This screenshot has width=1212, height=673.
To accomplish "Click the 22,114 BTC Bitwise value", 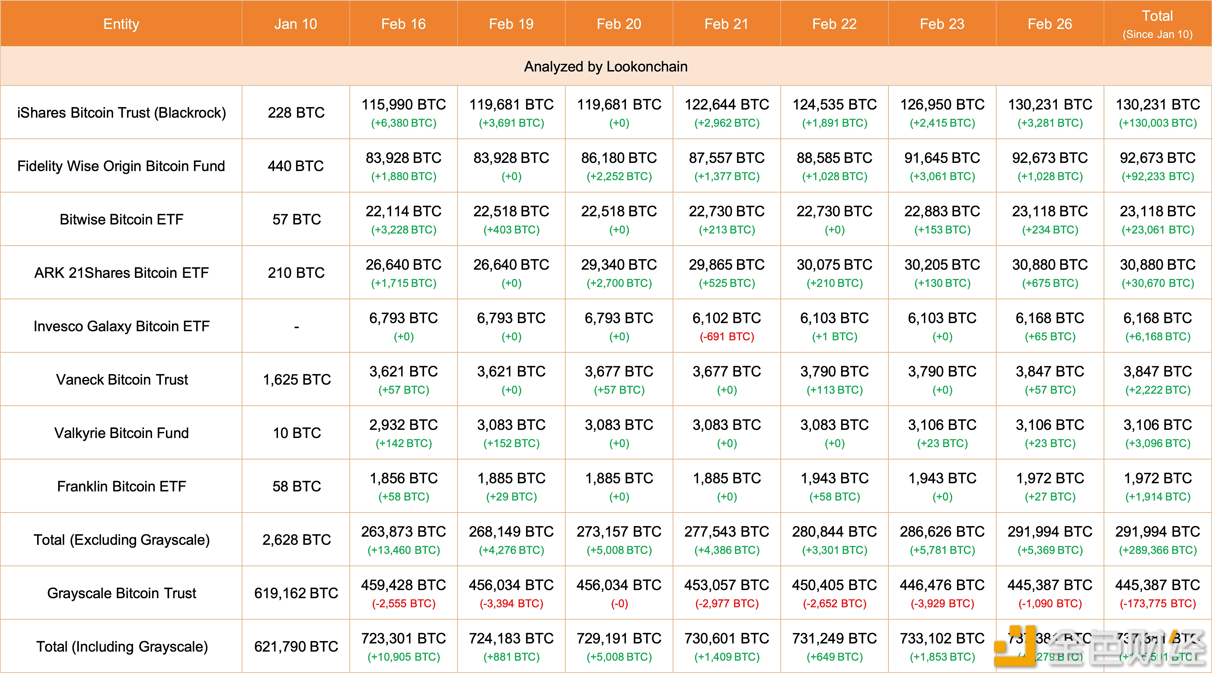I will [x=404, y=211].
